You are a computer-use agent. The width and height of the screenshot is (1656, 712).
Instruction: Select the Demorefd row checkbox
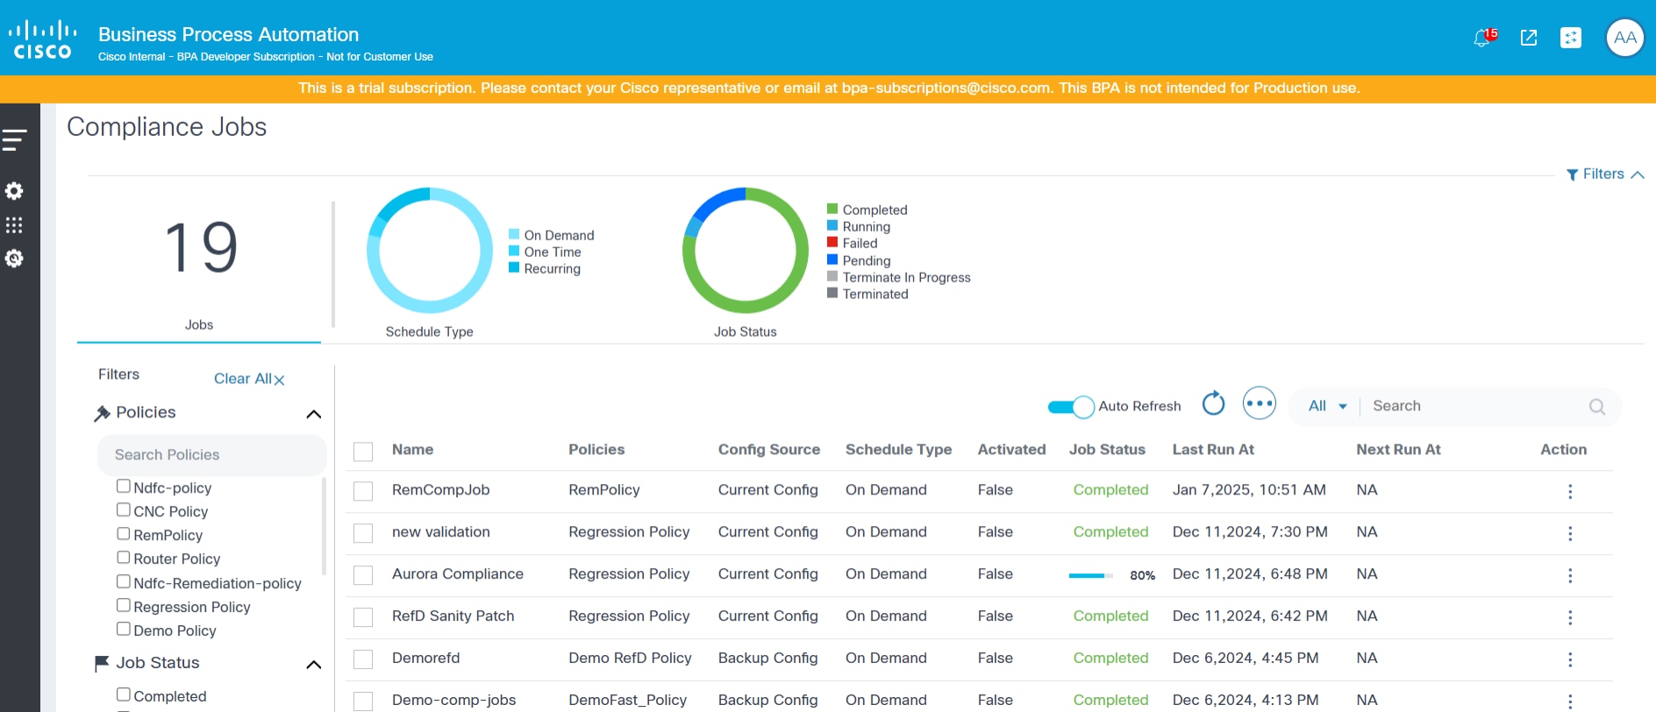[x=363, y=659]
